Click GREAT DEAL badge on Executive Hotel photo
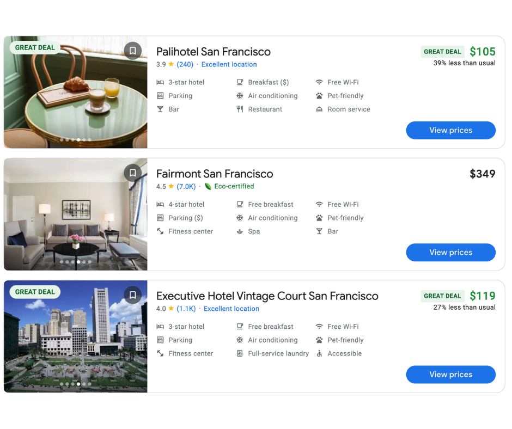 tap(35, 292)
